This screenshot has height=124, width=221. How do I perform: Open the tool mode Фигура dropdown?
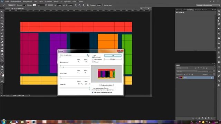point(12,5)
